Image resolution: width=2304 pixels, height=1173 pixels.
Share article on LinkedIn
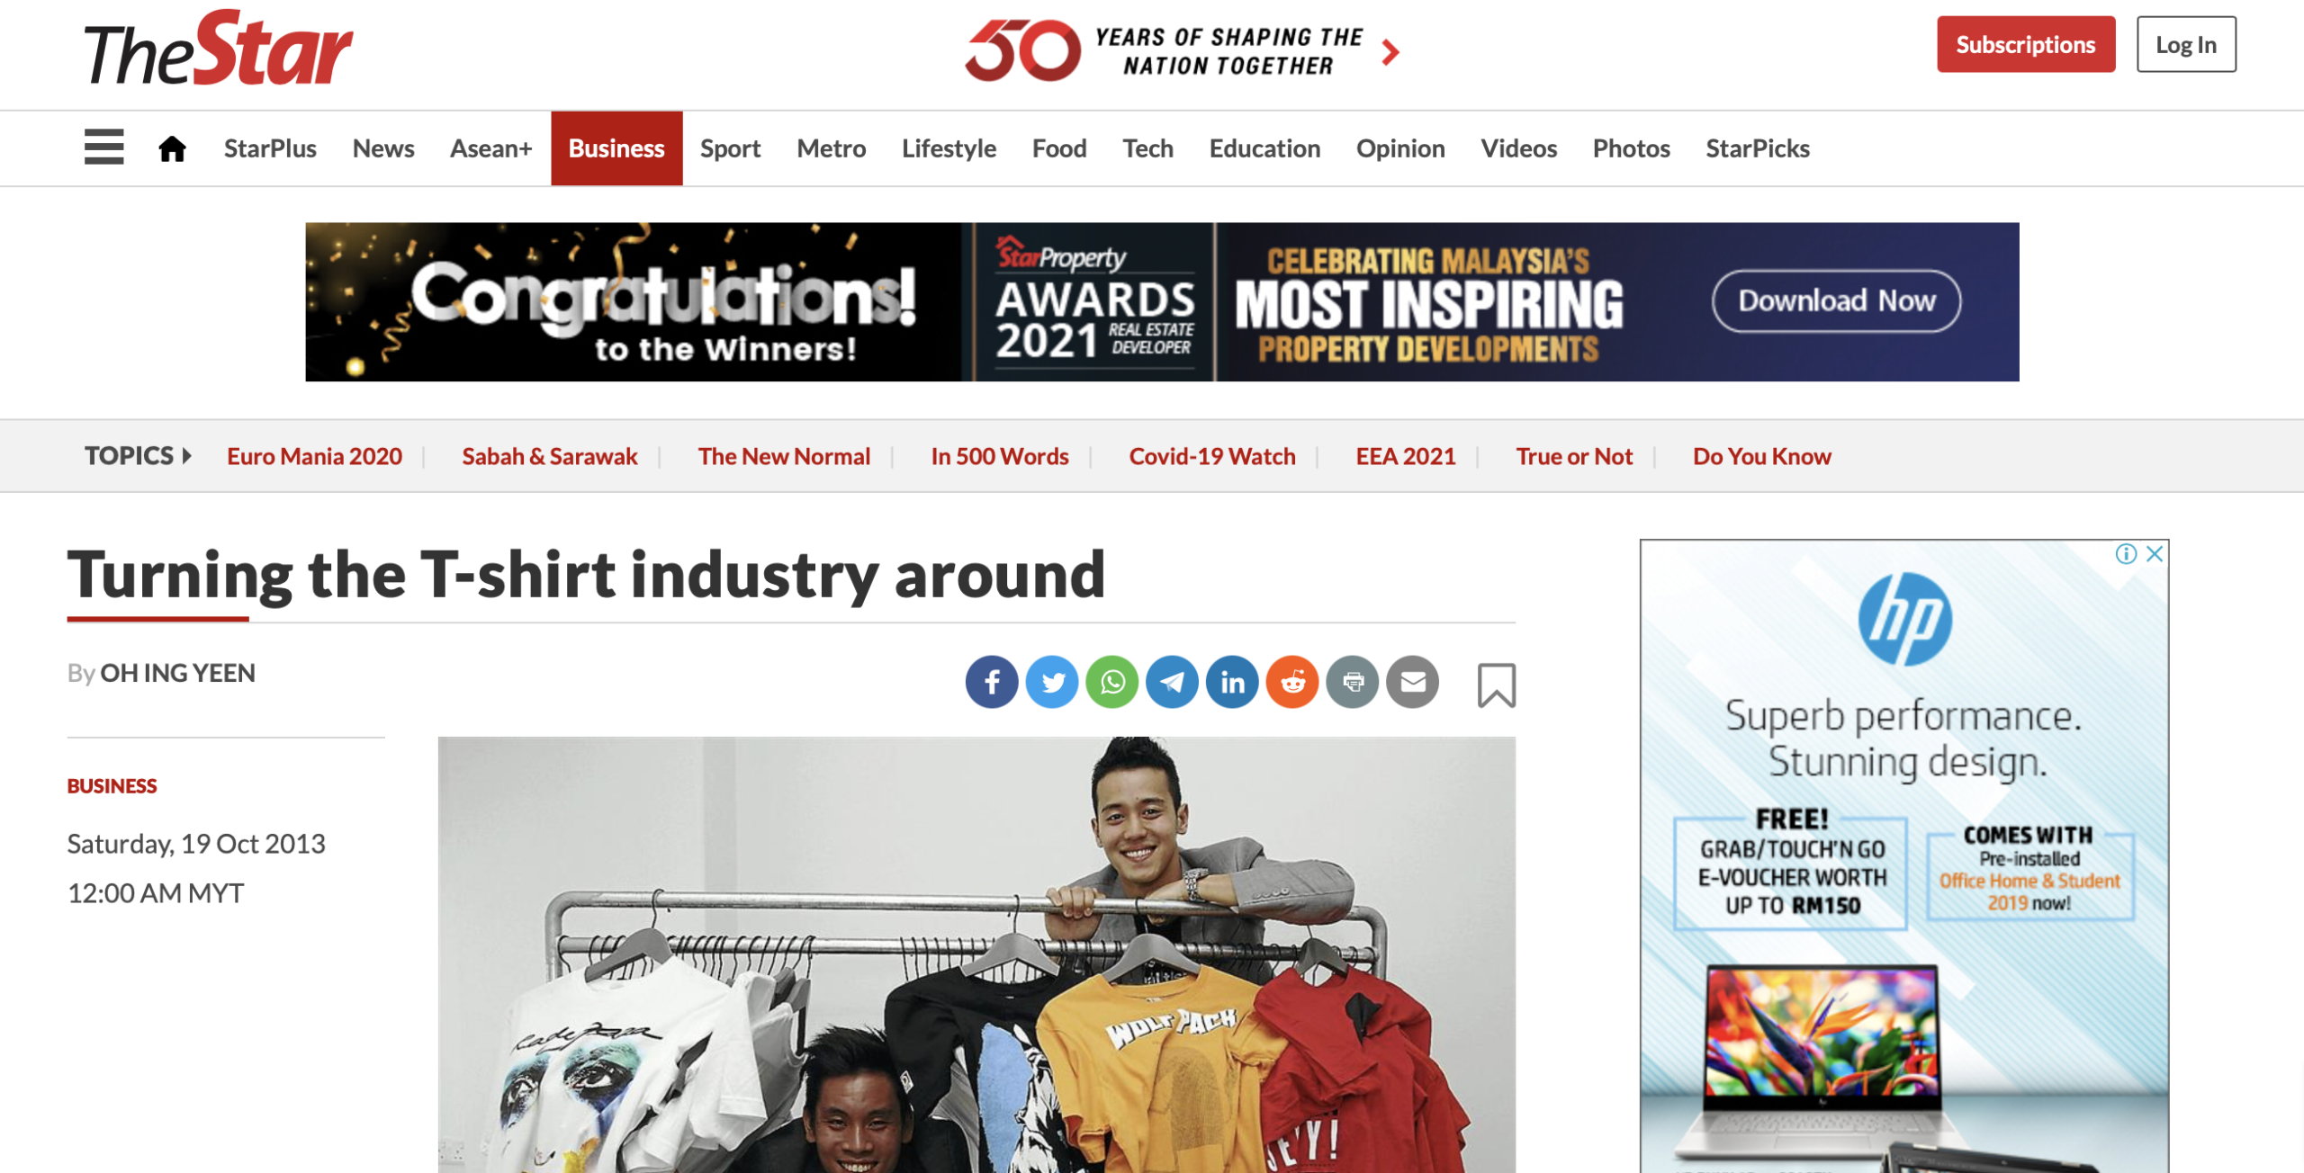coord(1232,682)
